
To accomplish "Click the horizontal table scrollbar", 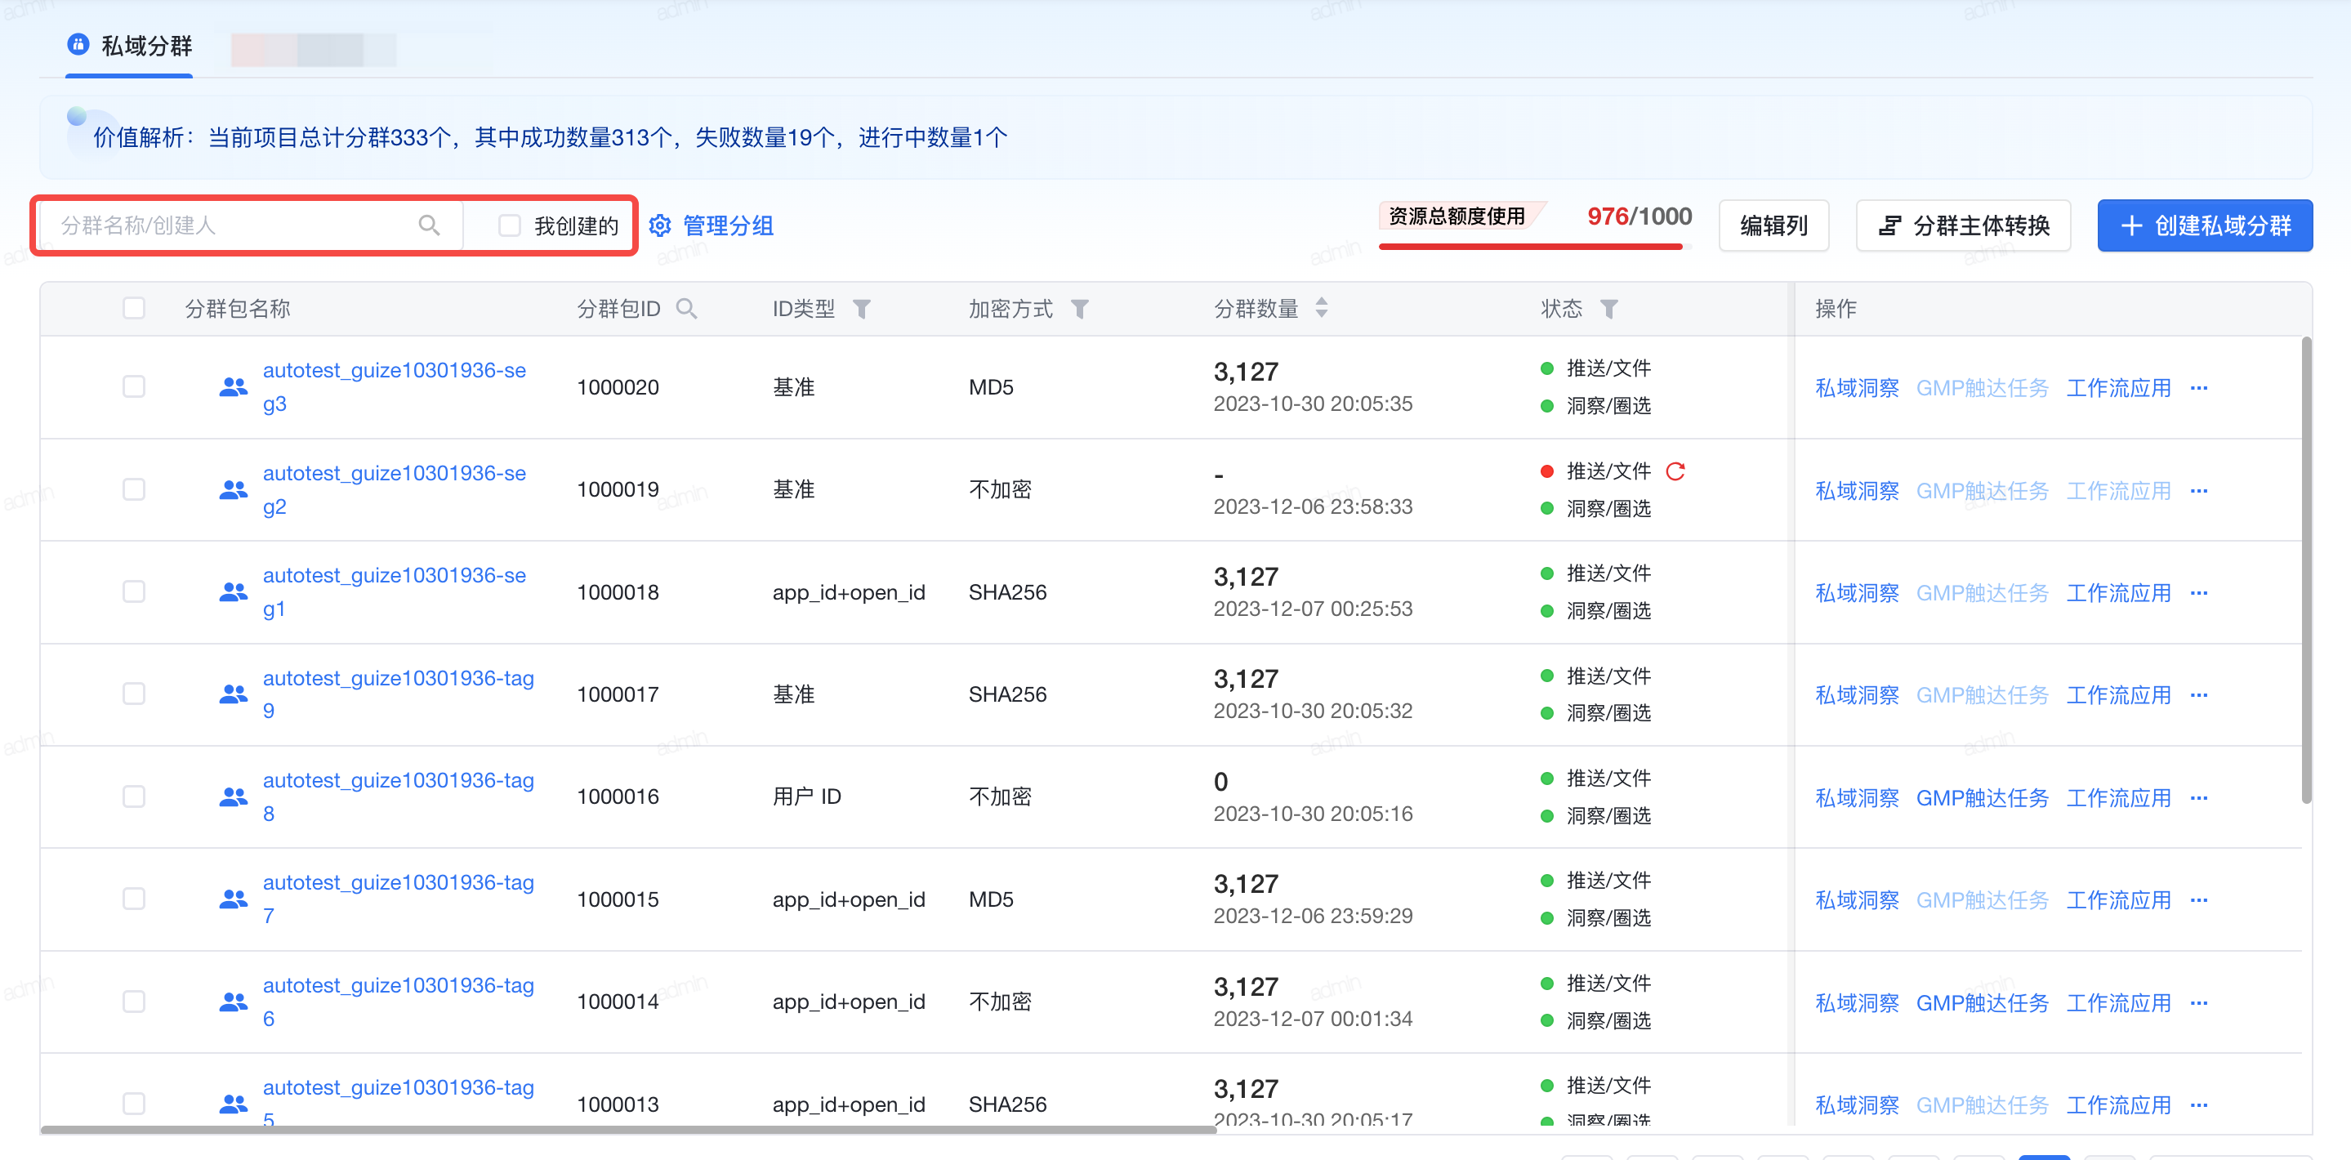I will pyautogui.click(x=629, y=1130).
